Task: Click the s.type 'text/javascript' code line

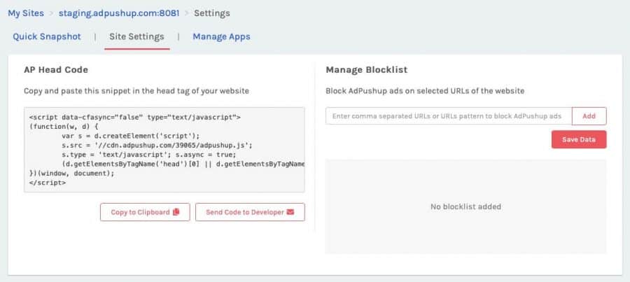Action: pyautogui.click(x=148, y=155)
